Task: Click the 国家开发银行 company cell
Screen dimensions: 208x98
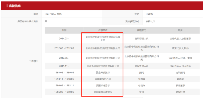Action: 103,73
